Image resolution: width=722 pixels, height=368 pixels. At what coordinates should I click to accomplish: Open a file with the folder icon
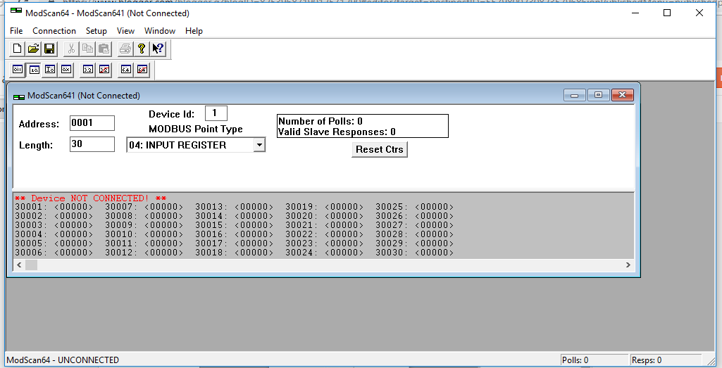(x=33, y=49)
